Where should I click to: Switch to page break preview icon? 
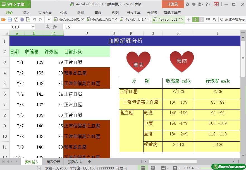153,168
